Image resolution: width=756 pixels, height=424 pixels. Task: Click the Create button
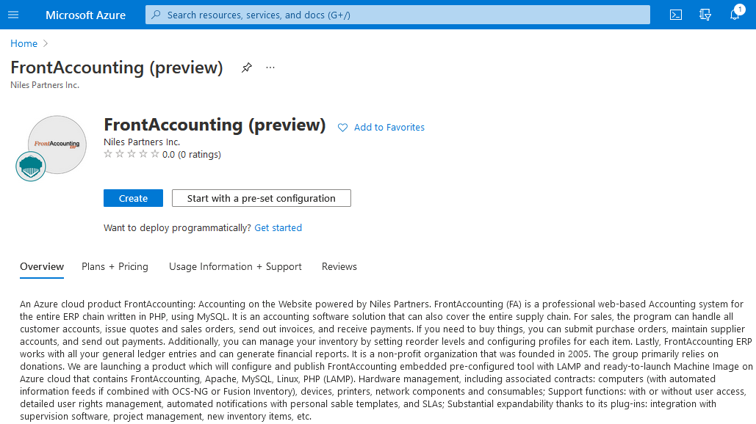tap(133, 198)
